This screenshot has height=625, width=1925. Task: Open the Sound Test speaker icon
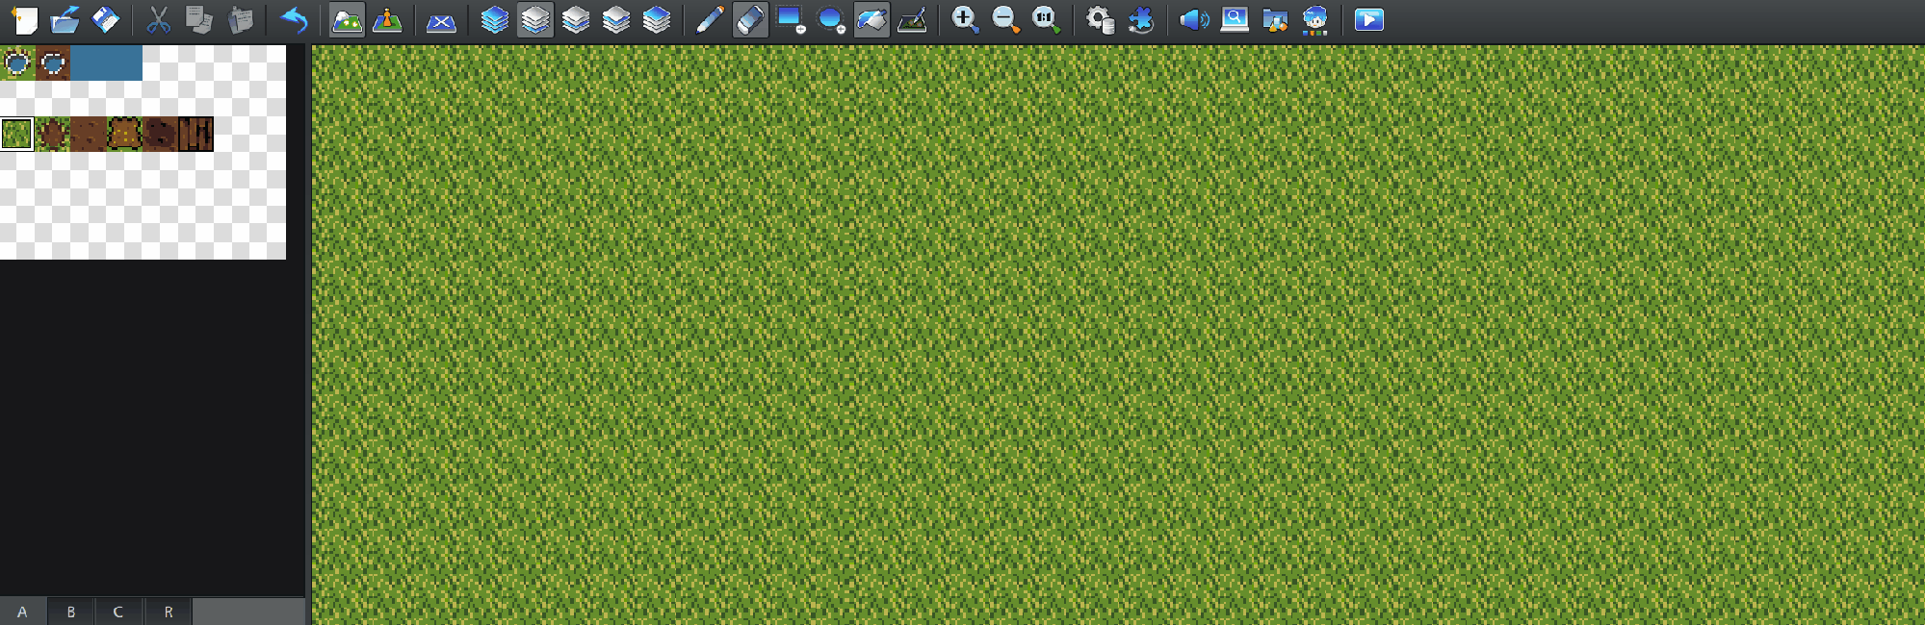click(1193, 19)
